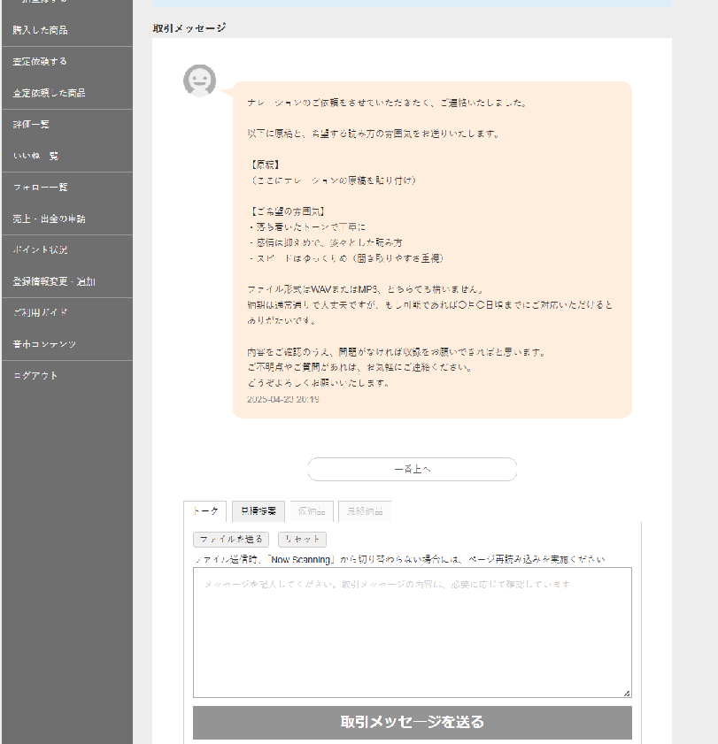Open 購入した商品 in the sidebar

pyautogui.click(x=41, y=30)
